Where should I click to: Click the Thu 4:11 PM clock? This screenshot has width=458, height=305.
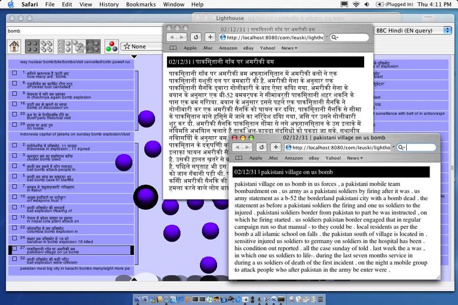(434, 4)
